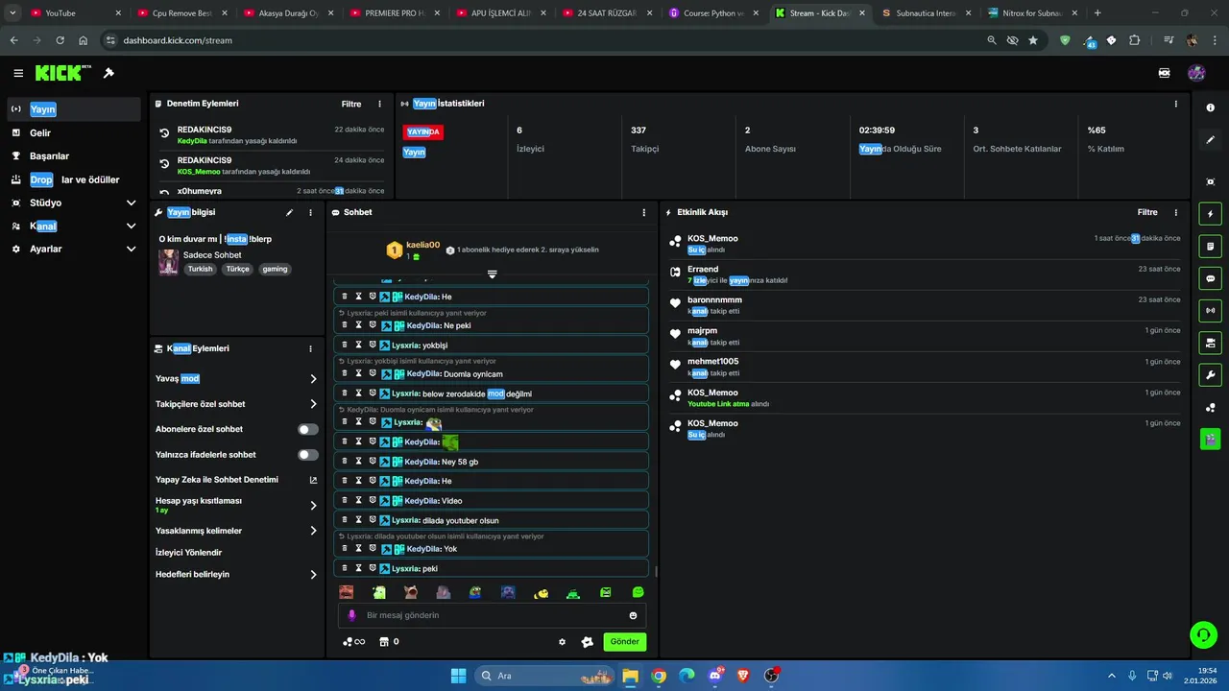Click into the Bir mesaj gönderin field
This screenshot has height=691, width=1229.
492,615
